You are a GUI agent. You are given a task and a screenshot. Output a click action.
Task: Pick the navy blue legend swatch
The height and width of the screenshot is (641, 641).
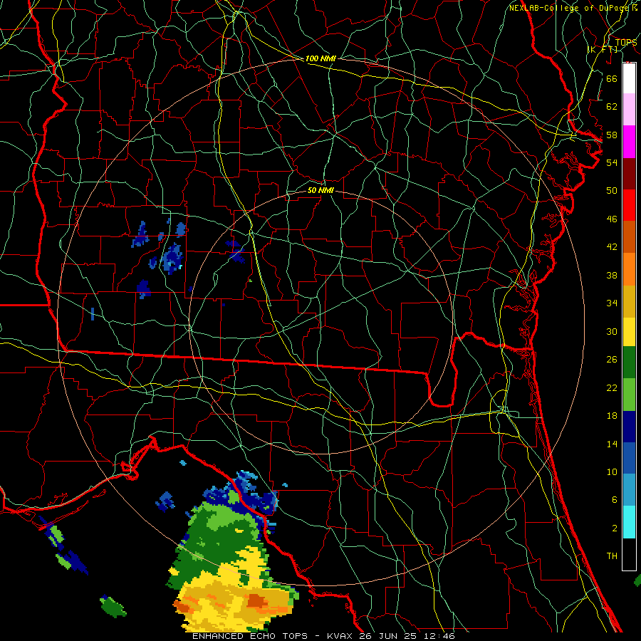click(629, 427)
